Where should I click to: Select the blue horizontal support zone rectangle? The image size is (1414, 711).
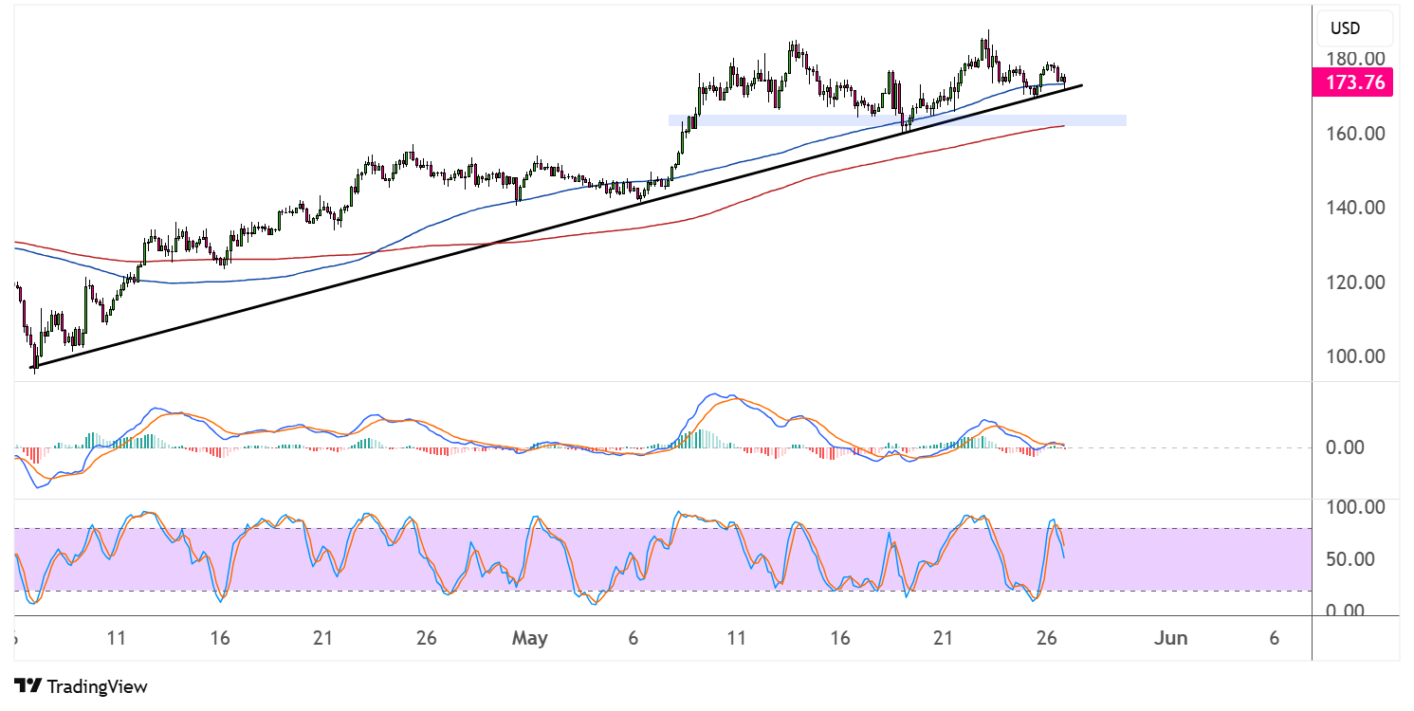[x=897, y=120]
